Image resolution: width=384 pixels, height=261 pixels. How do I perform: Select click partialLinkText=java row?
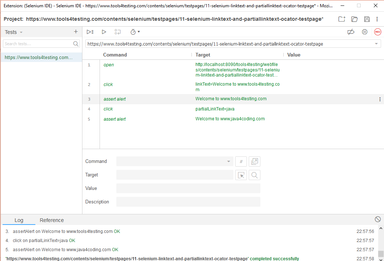point(233,109)
